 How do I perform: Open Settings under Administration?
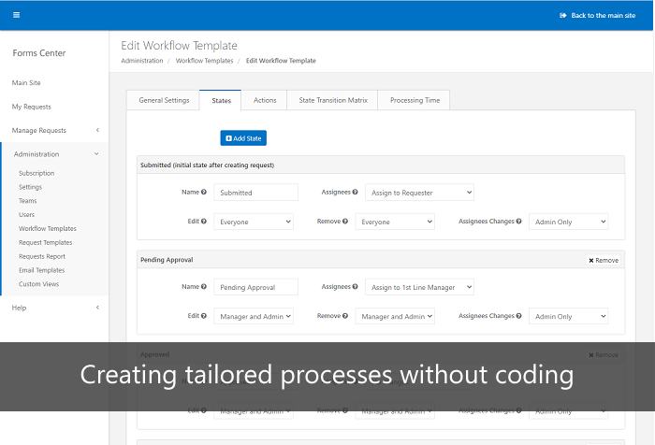(30, 187)
